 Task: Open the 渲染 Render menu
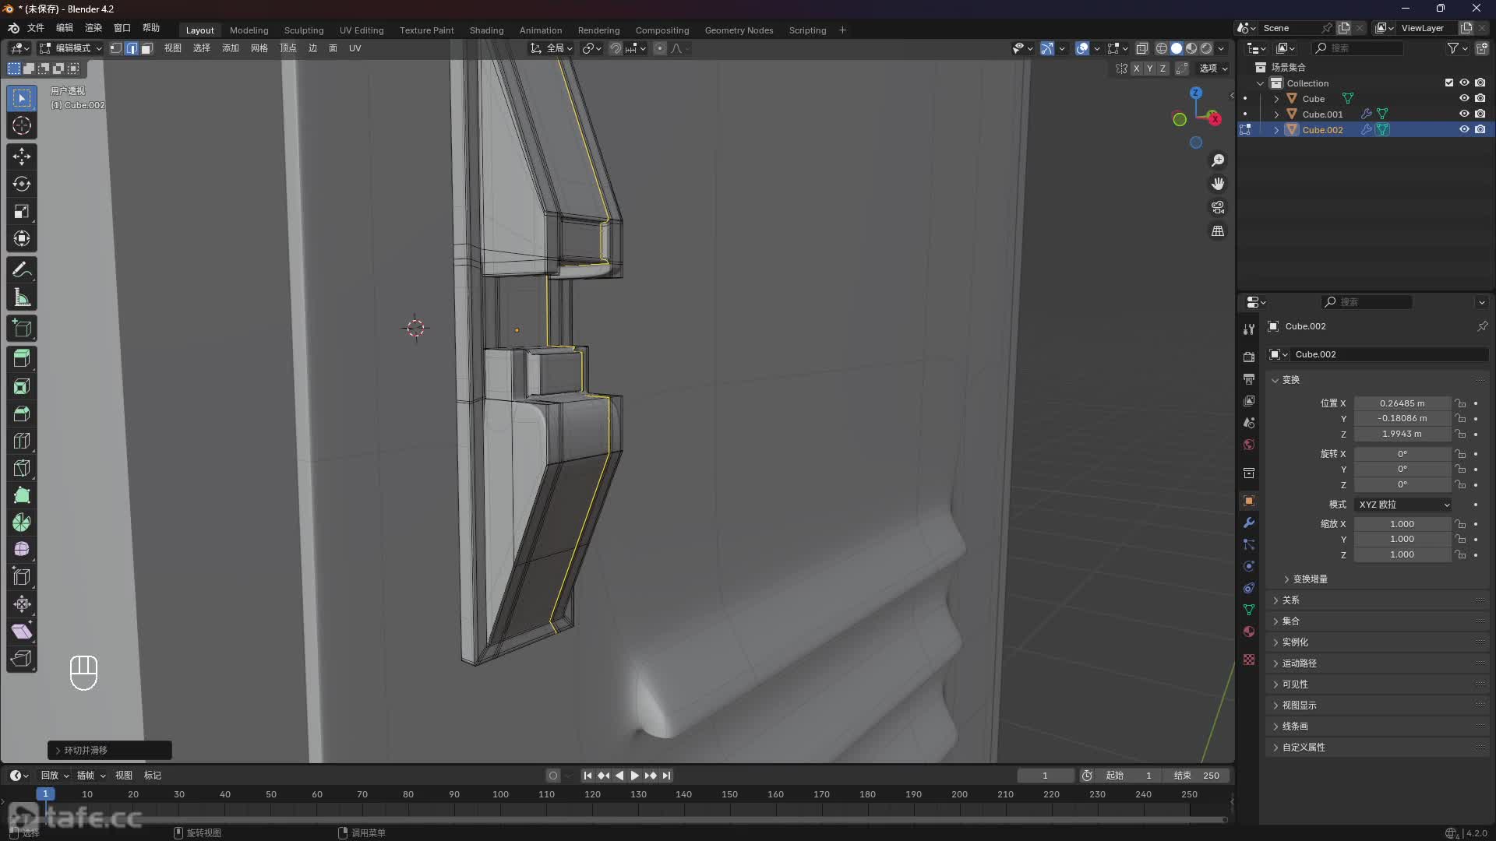pos(93,28)
